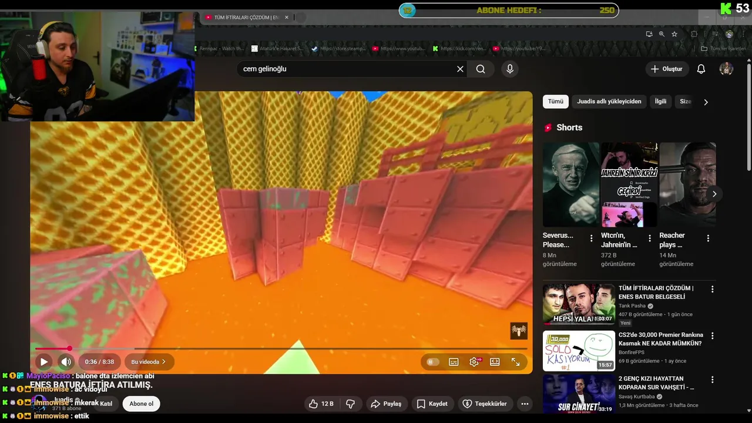Click the Teşekkürler thanks button
The image size is (752, 423).
pyautogui.click(x=485, y=404)
